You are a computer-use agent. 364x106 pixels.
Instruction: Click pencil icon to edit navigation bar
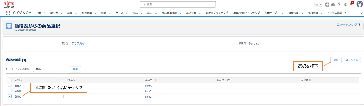point(362,13)
